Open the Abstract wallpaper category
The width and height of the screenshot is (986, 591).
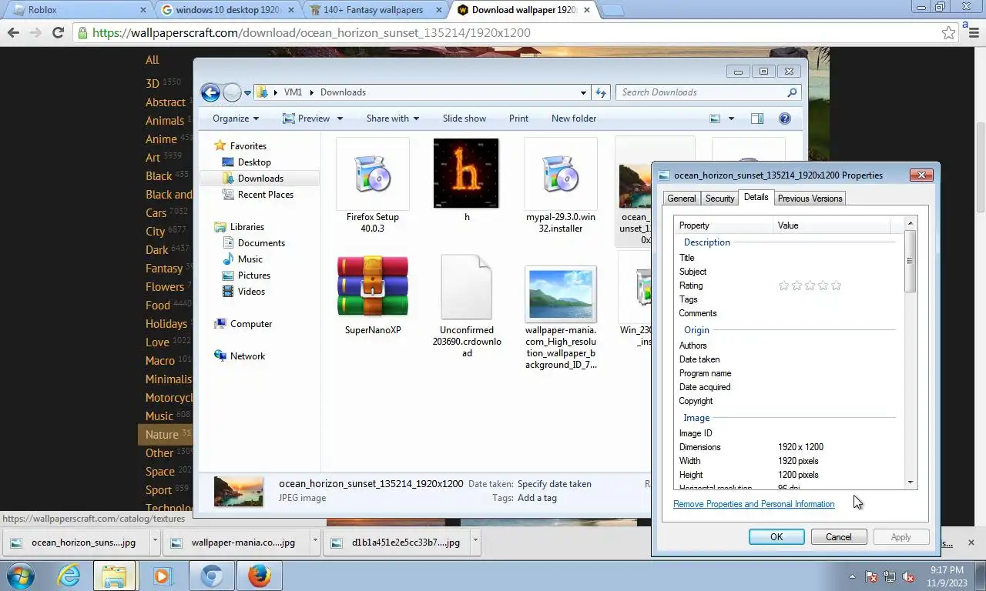(x=166, y=102)
